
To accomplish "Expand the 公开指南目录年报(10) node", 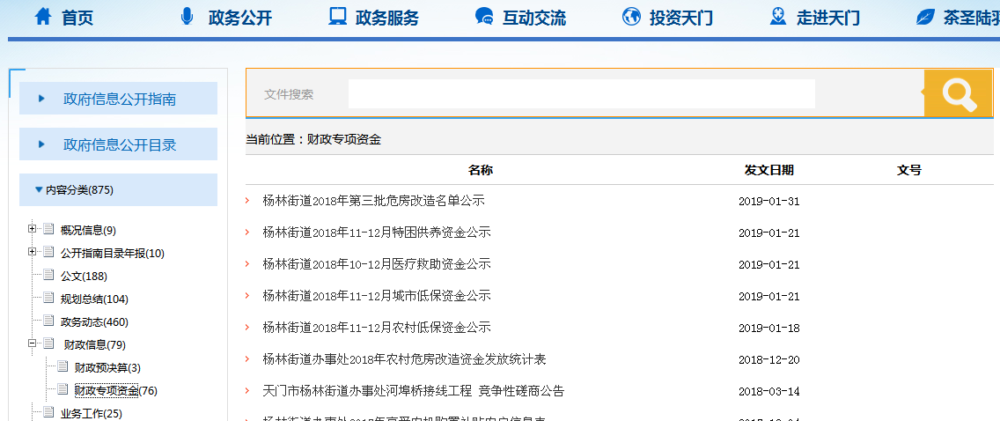I will coord(33,252).
